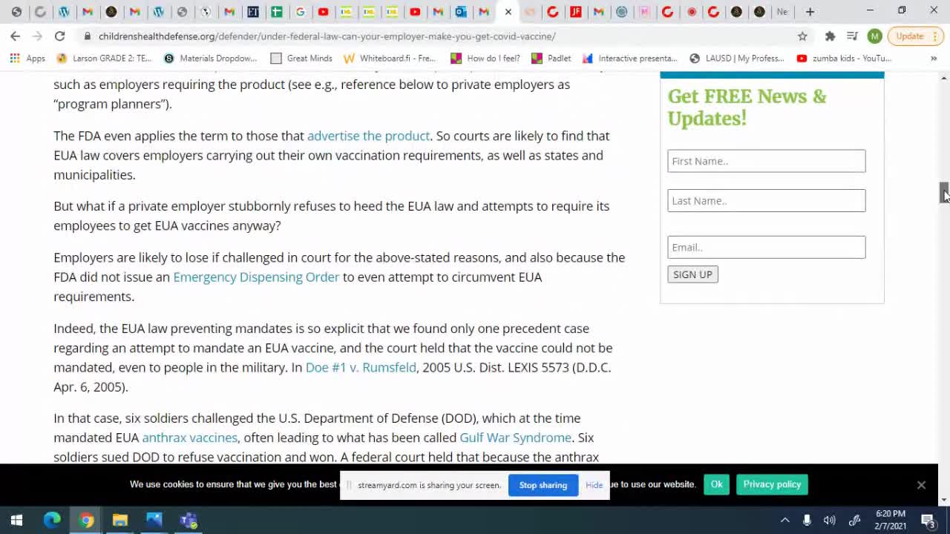Close the active browser tab
Viewport: 950px width, 534px height.
pos(508,11)
